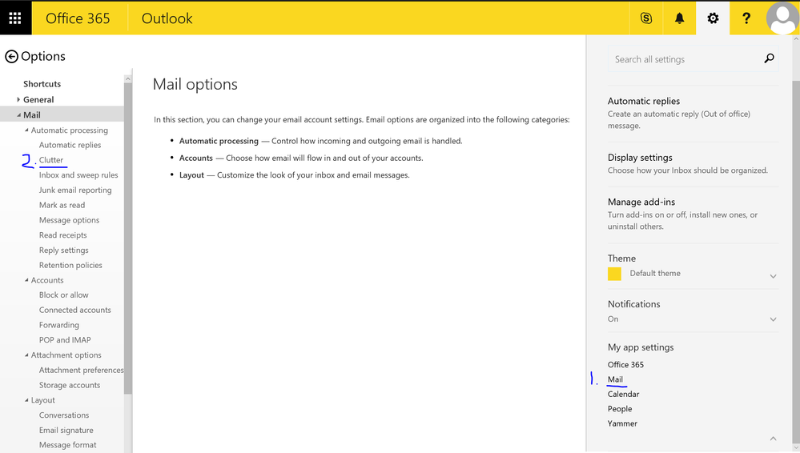
Task: Open Block or allow
Action: point(64,295)
